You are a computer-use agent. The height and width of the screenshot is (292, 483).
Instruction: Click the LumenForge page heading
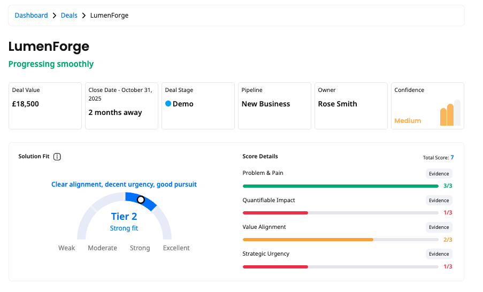tap(49, 47)
